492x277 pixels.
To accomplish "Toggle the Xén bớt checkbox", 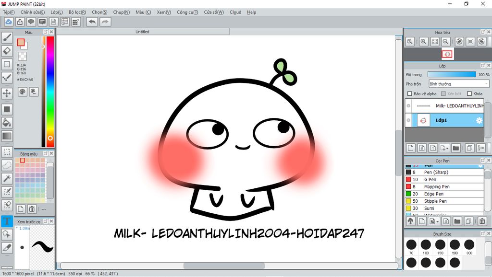I will tap(443, 93).
